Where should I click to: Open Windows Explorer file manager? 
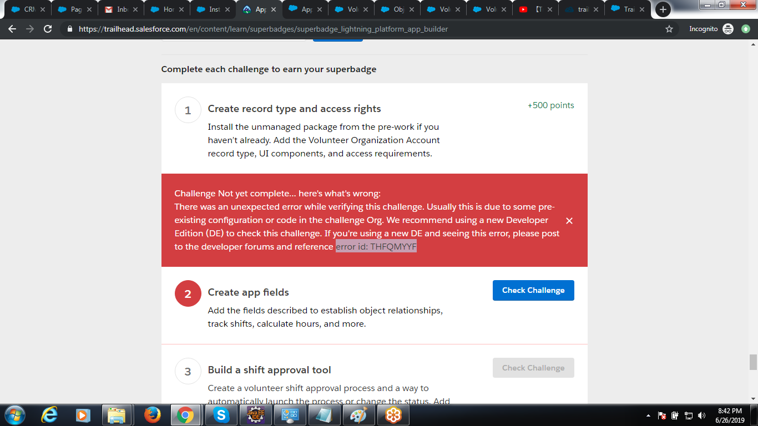[x=117, y=415]
